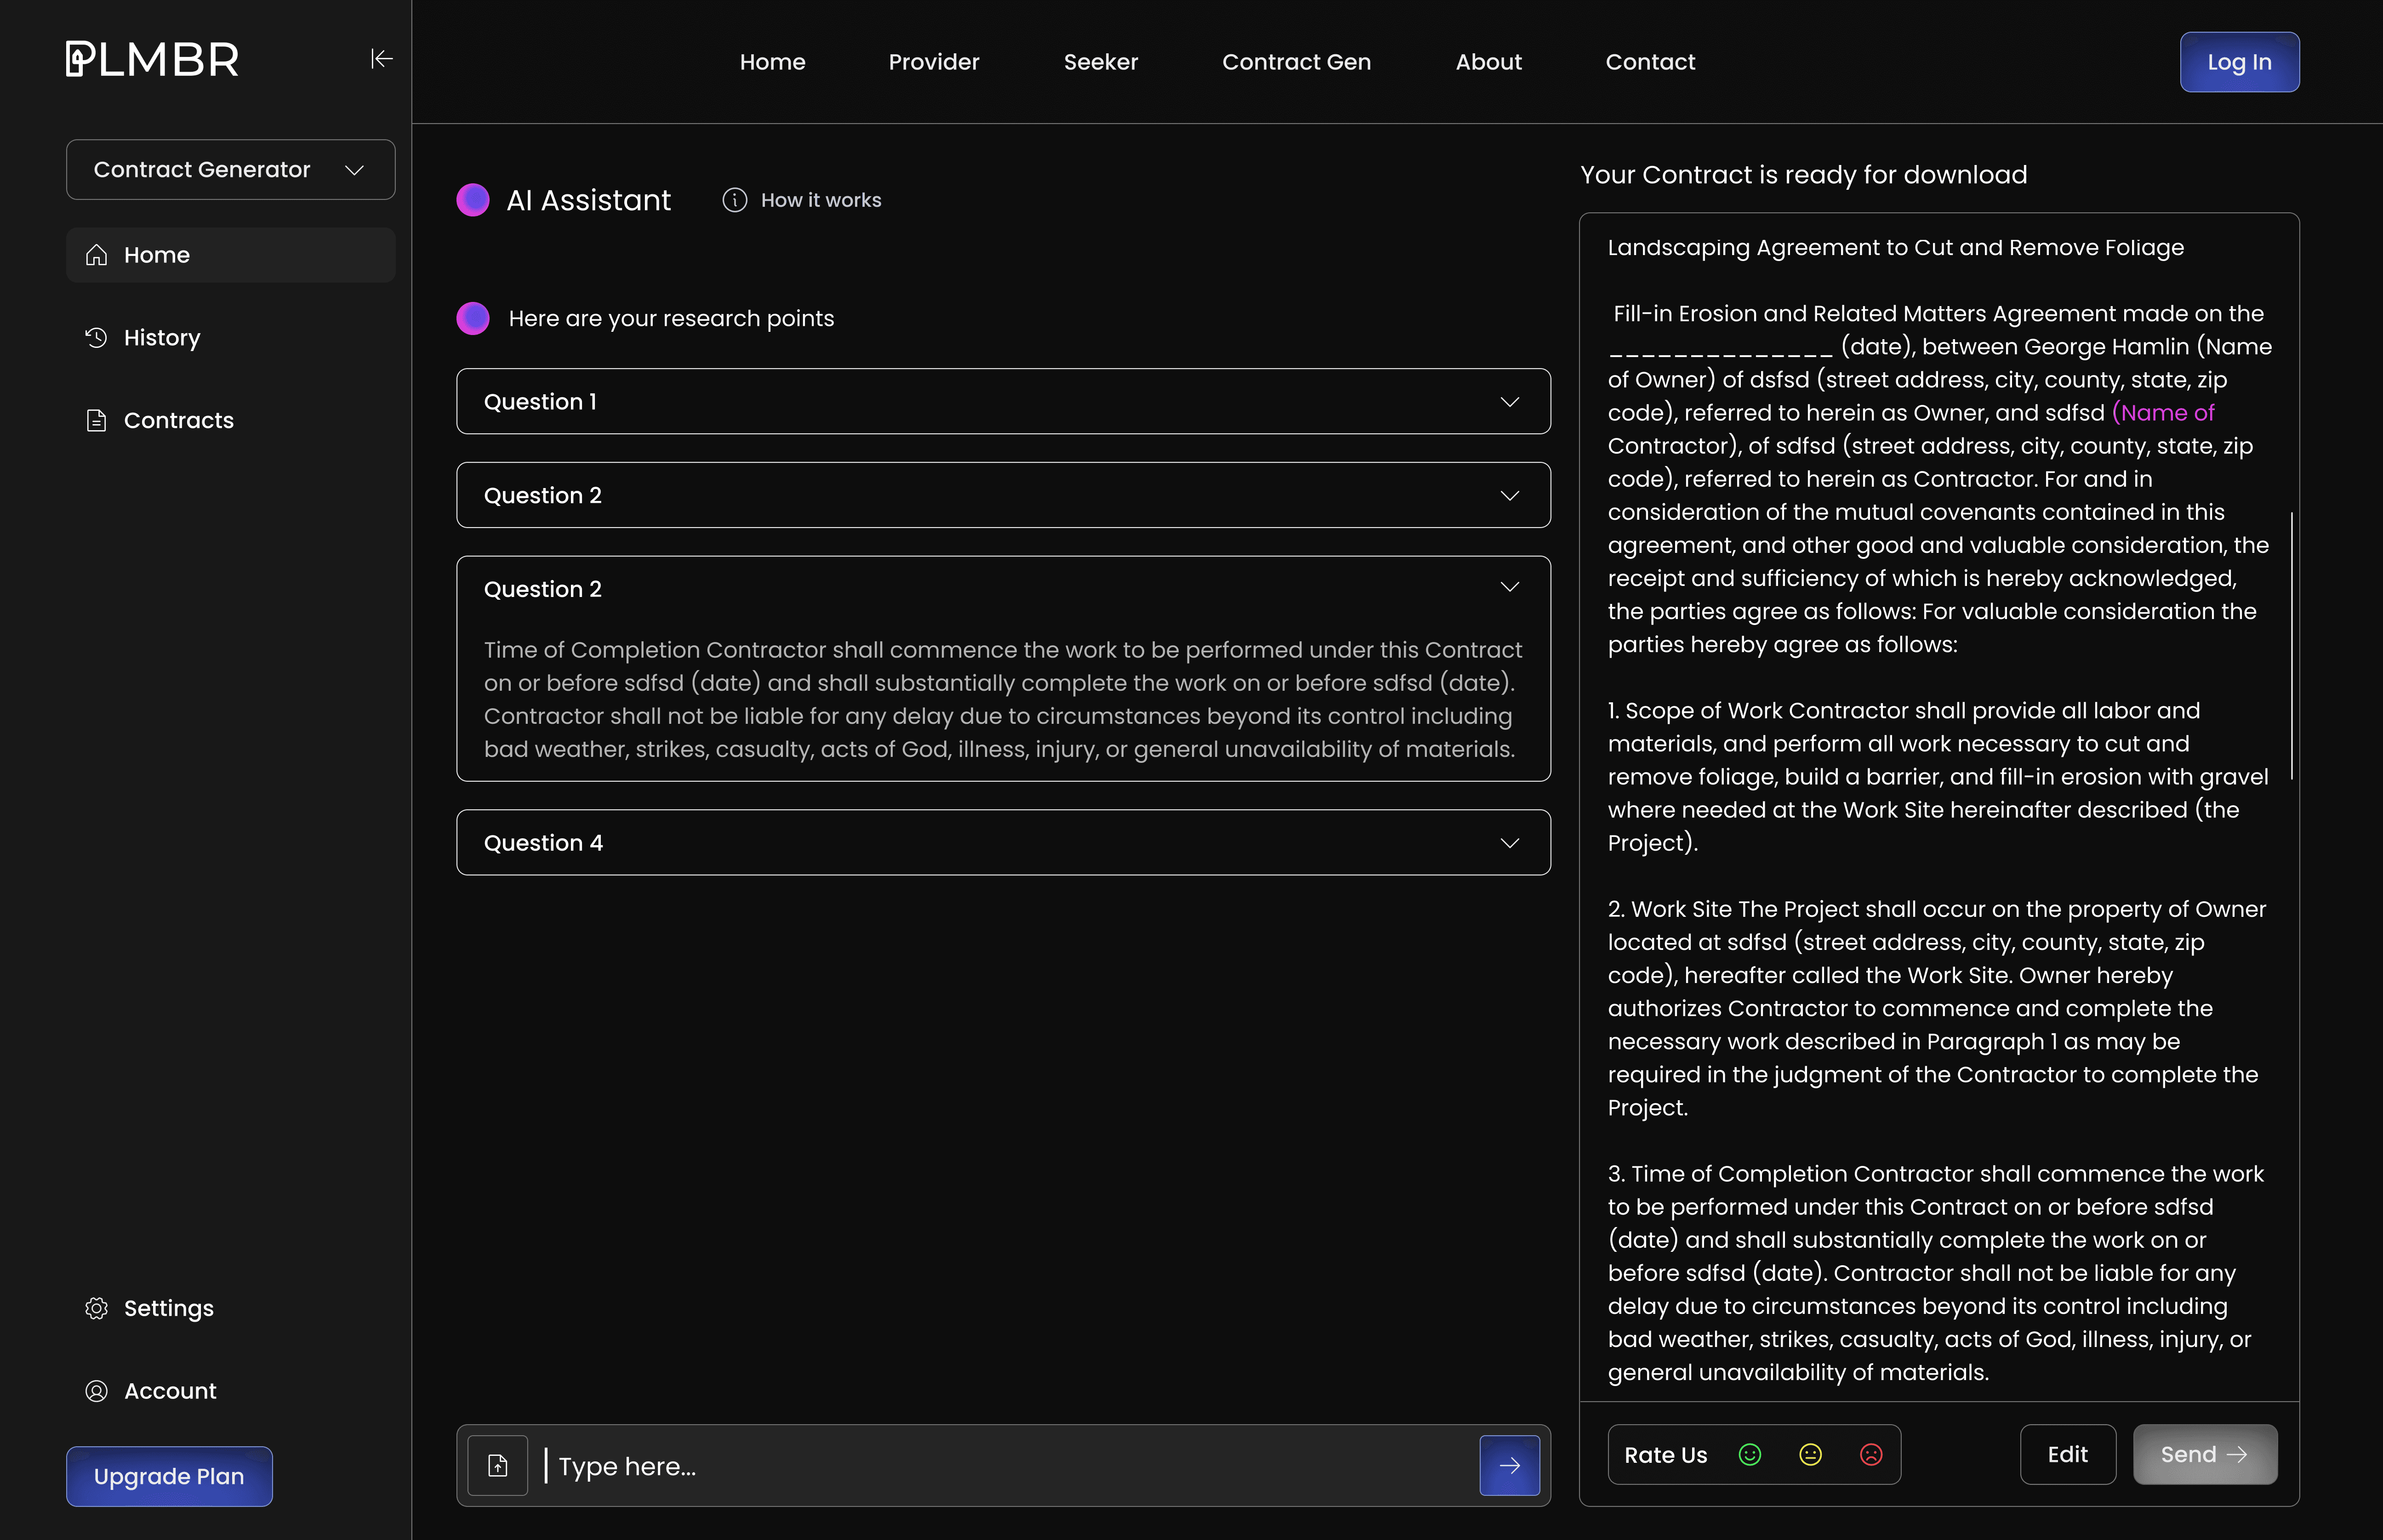Image resolution: width=2383 pixels, height=1540 pixels.
Task: Click the info icon beside How it works
Action: pyautogui.click(x=735, y=200)
